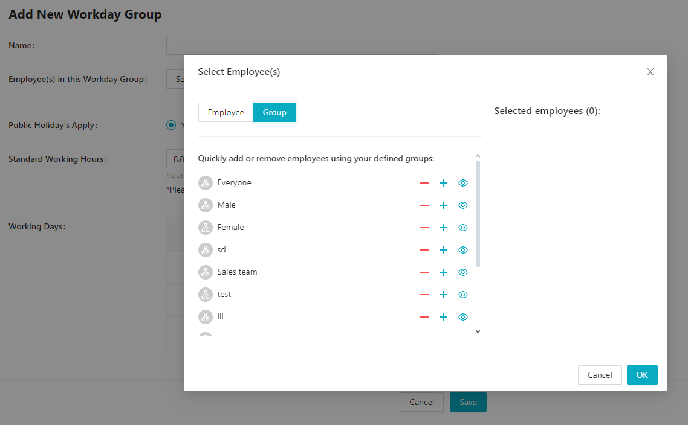Image resolution: width=688 pixels, height=425 pixels.
Task: Click the Standard Working Hours field
Action: [175, 159]
